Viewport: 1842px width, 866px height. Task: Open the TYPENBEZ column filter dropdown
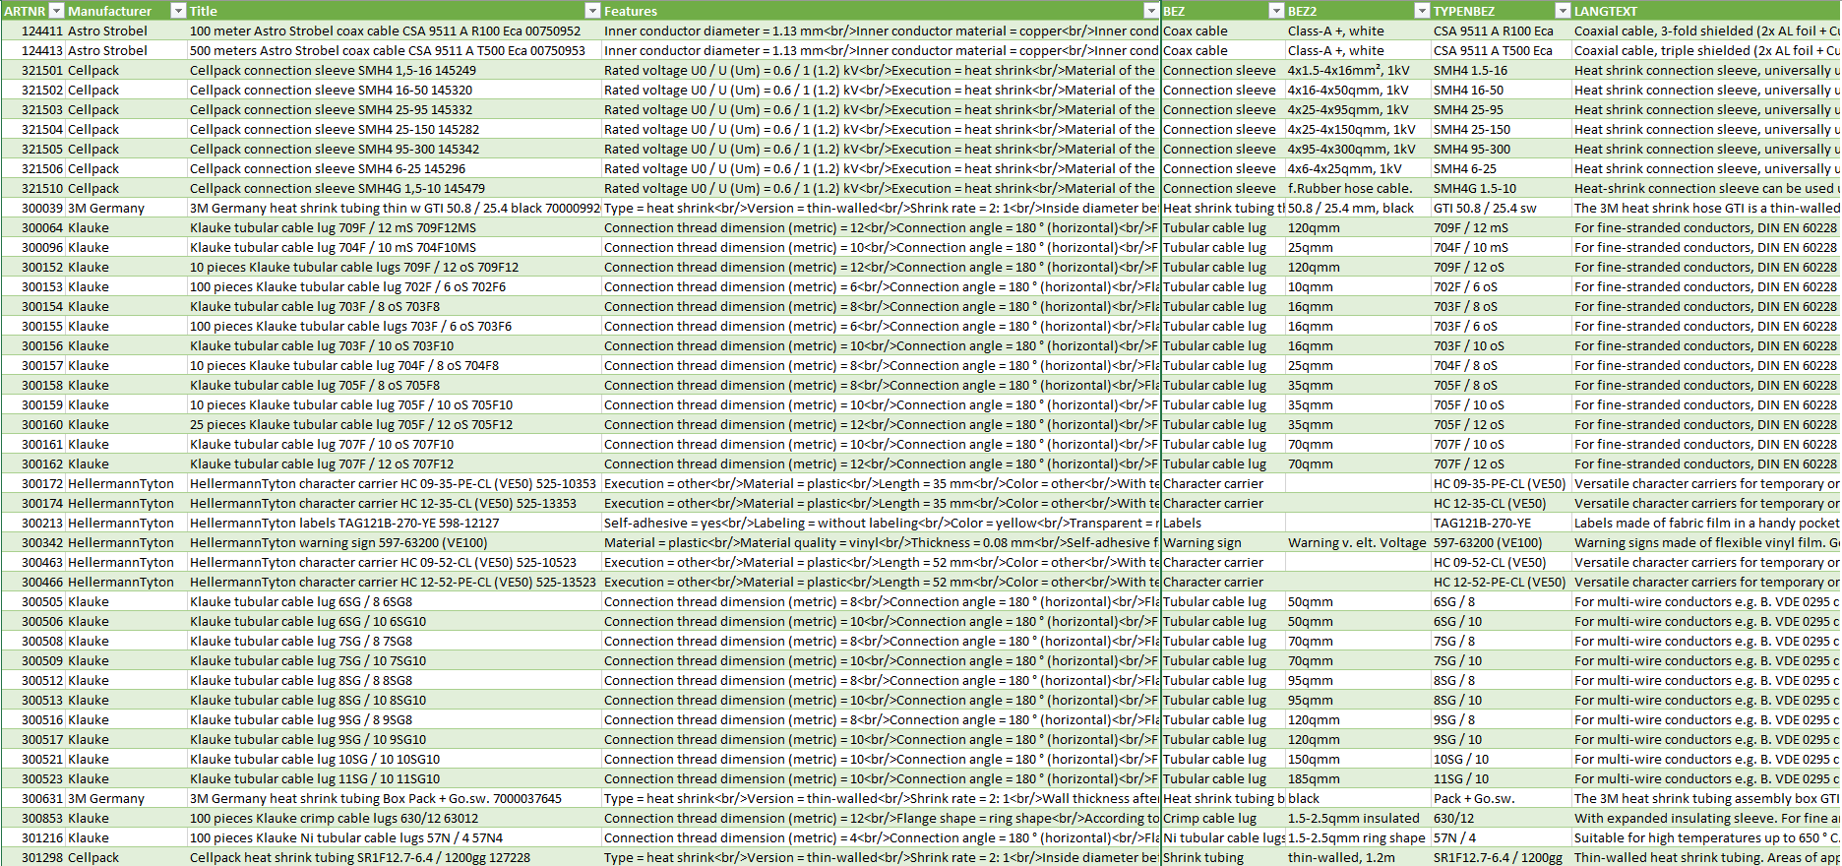click(x=1563, y=11)
